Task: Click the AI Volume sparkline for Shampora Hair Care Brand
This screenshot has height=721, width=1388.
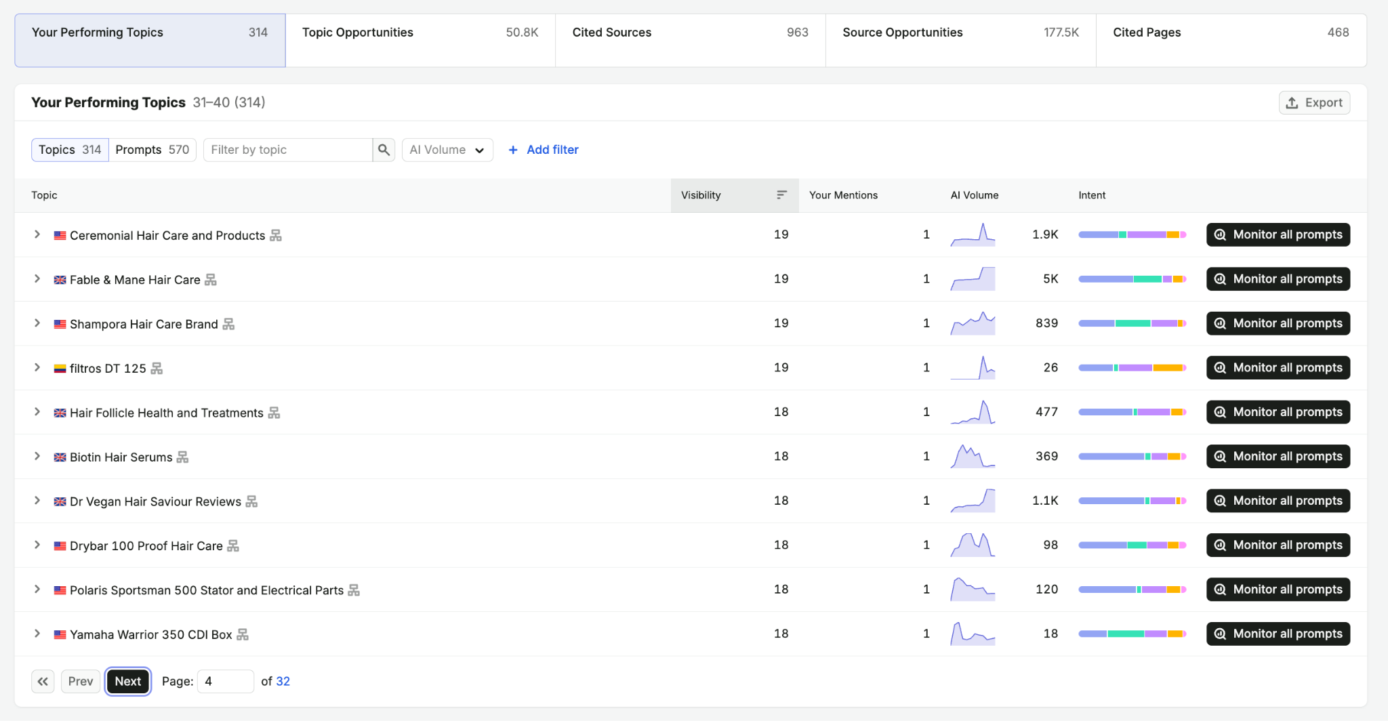Action: [x=973, y=323]
